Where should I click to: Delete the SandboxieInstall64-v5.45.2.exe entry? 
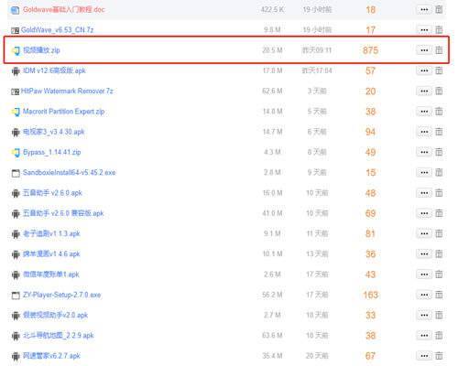point(439,172)
